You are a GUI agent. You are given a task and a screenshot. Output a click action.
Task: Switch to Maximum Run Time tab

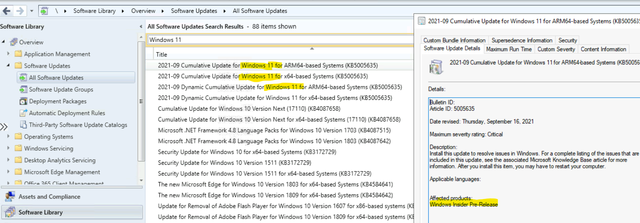tap(509, 49)
